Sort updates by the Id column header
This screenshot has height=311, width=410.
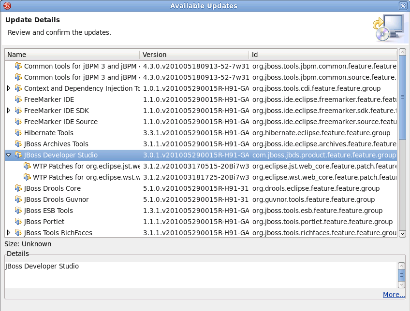[322, 55]
